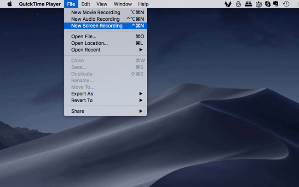Choose New Movie Recording
The image size is (299, 187).
click(105, 12)
